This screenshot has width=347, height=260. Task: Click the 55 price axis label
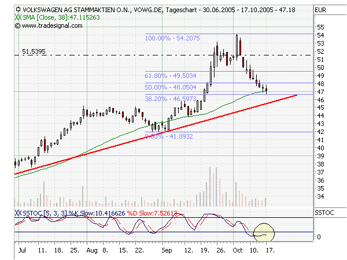coord(320,27)
